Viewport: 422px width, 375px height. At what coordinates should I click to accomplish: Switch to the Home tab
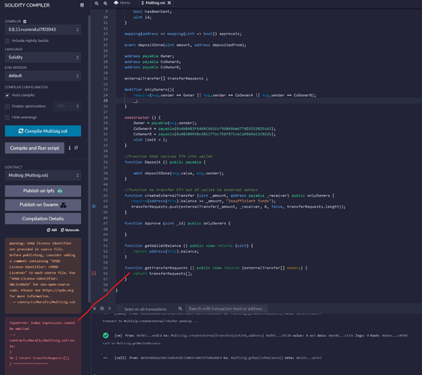(x=122, y=3)
